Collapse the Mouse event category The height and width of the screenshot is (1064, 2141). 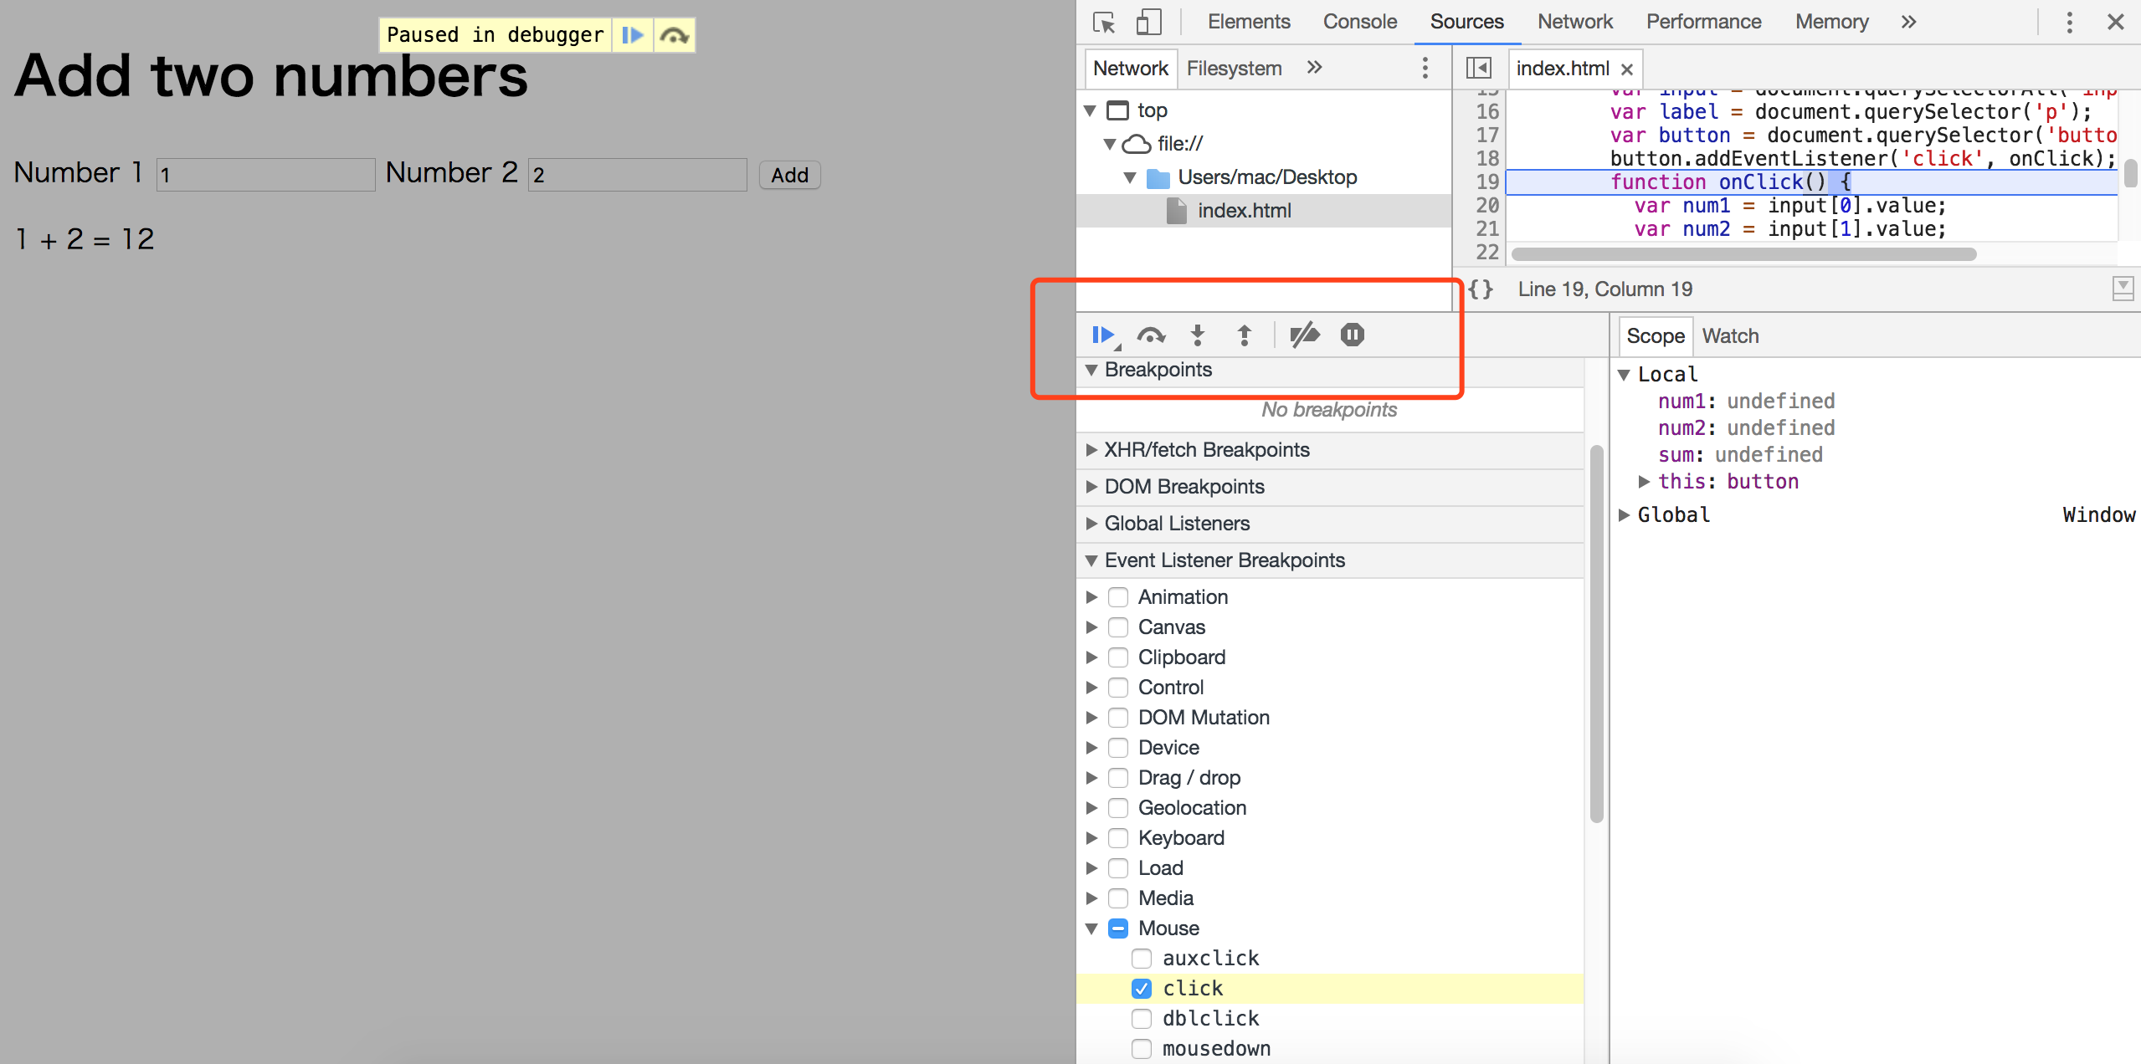[1091, 928]
